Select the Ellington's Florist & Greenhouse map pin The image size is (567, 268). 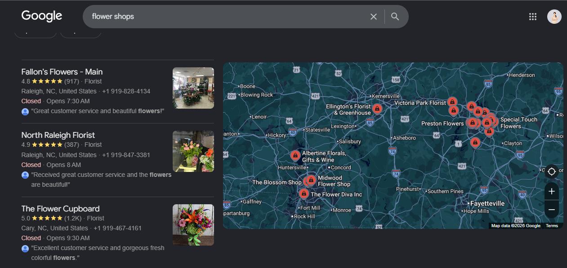[x=378, y=109]
